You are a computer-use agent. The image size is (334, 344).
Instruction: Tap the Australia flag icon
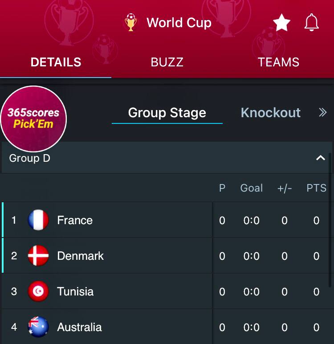(38, 327)
